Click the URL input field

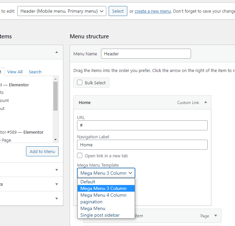coord(142,125)
